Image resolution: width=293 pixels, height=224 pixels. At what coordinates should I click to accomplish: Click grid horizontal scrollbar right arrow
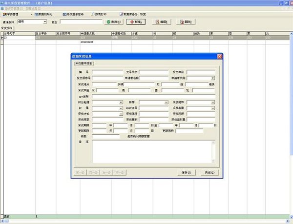[x=288, y=221]
